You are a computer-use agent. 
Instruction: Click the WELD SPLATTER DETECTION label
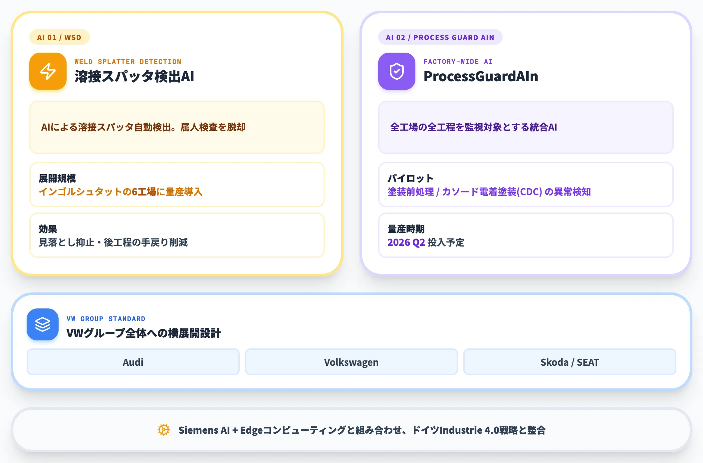point(128,62)
